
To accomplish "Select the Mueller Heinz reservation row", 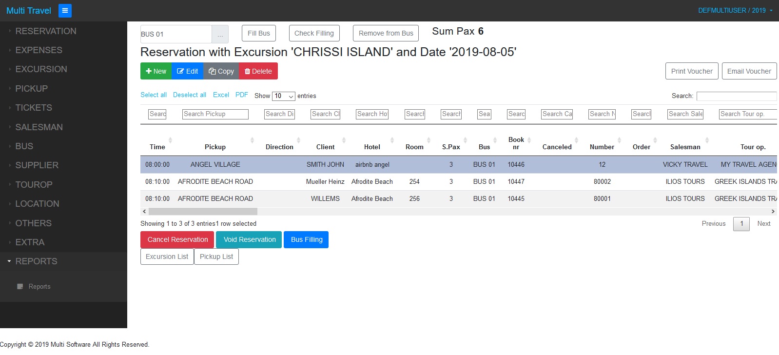I will (x=325, y=182).
